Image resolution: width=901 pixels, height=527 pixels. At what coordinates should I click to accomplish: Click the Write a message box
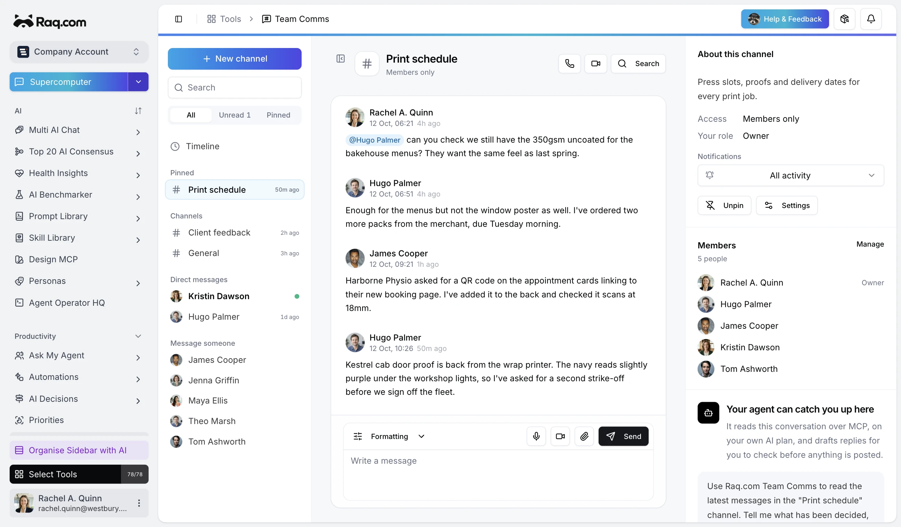coord(498,475)
